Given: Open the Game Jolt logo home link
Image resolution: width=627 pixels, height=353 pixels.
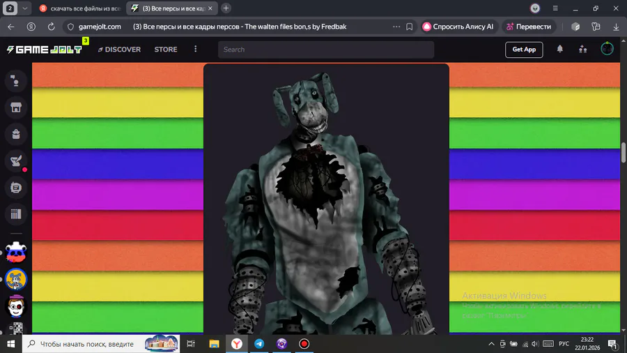Looking at the screenshot, I should coord(45,50).
